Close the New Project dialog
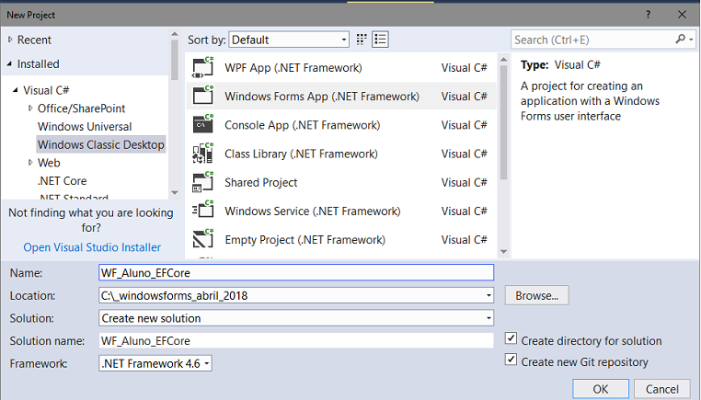 click(x=682, y=15)
